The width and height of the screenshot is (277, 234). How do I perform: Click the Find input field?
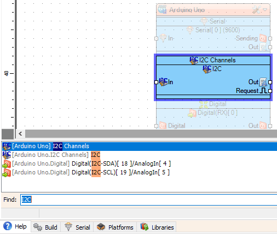pos(148,200)
